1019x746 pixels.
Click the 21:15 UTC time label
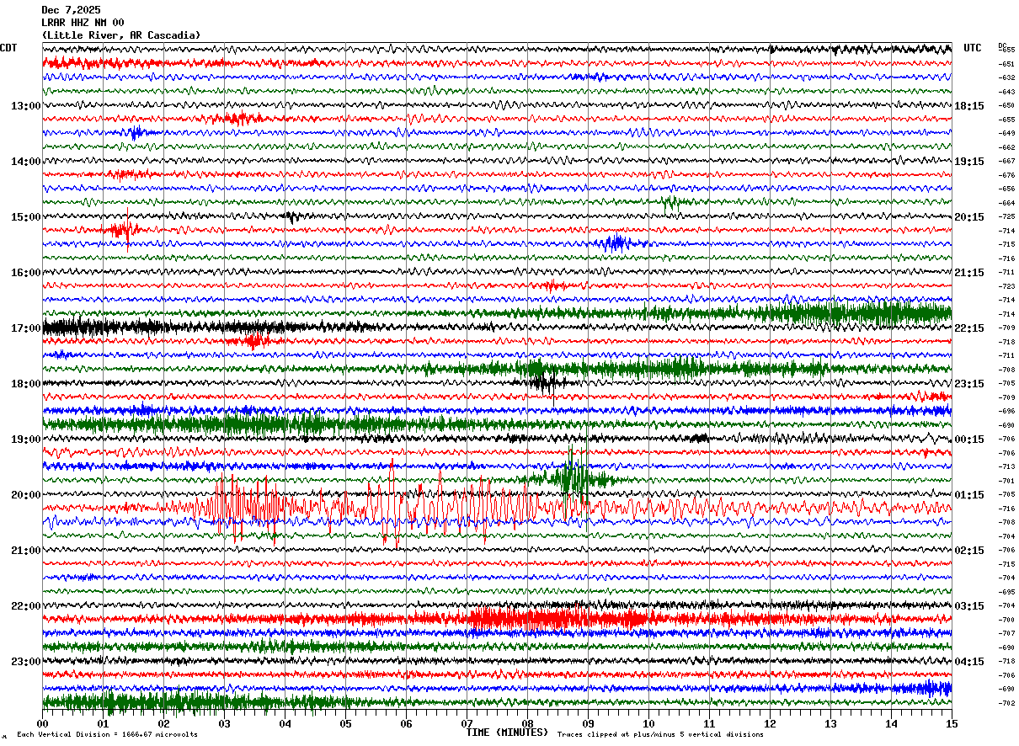(969, 273)
